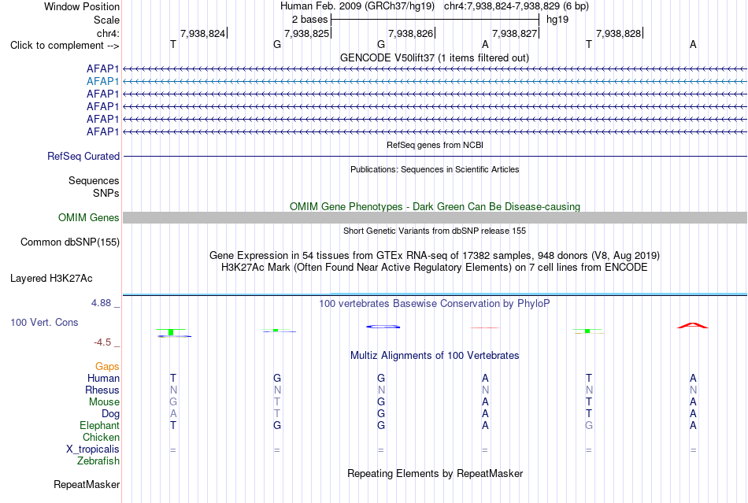
Task: Open the GENCODE V50lift37 track title
Action: (x=435, y=57)
